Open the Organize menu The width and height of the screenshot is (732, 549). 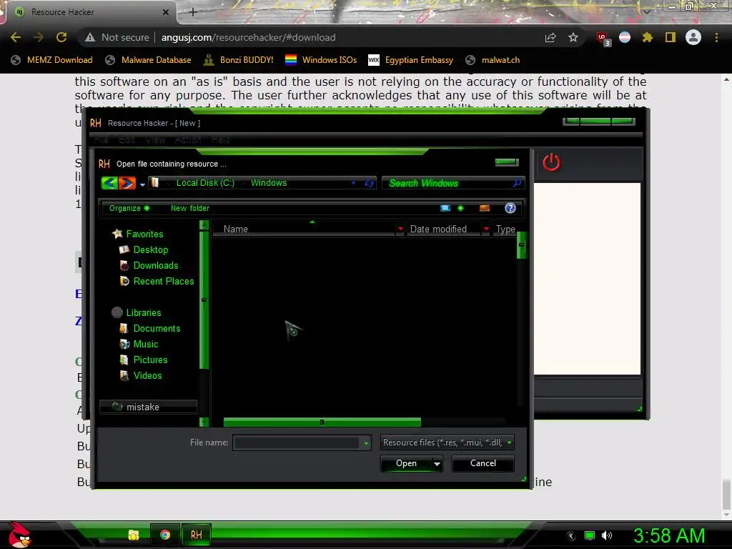pyautogui.click(x=129, y=208)
